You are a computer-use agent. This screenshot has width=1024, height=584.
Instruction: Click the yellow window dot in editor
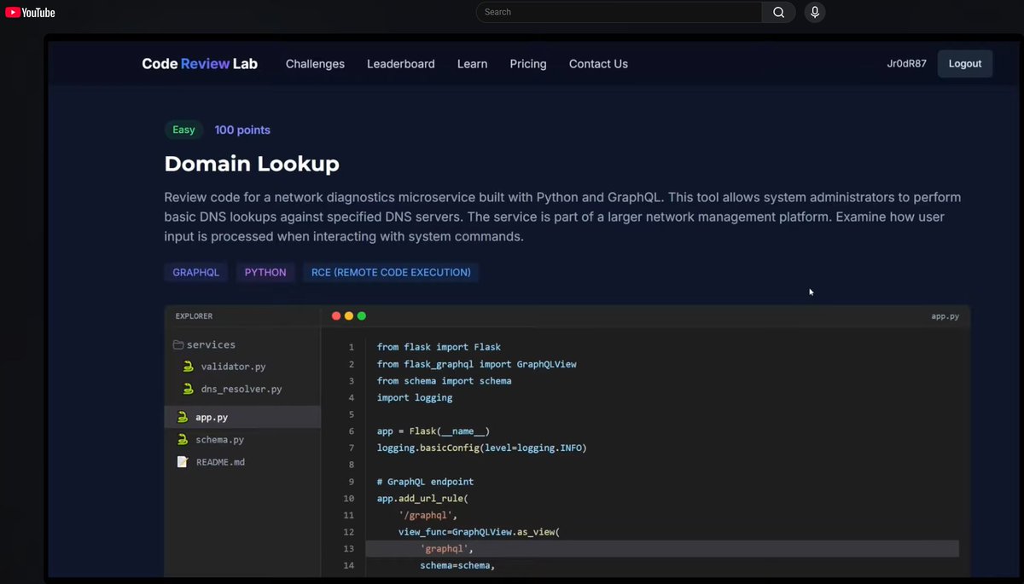click(x=349, y=316)
